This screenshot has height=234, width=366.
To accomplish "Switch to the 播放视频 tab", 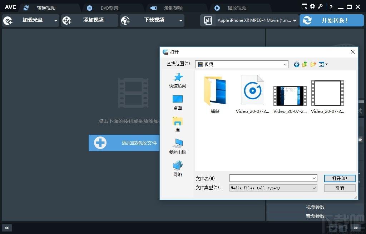I will (x=237, y=8).
